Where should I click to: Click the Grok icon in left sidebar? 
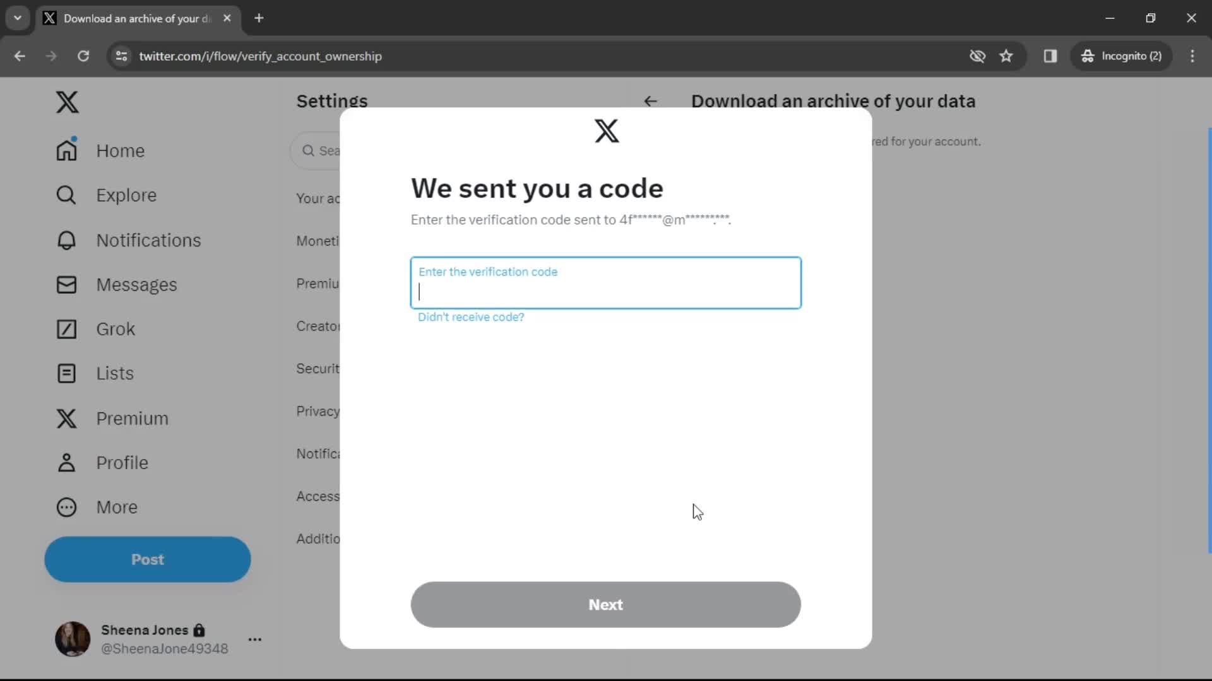pyautogui.click(x=66, y=329)
